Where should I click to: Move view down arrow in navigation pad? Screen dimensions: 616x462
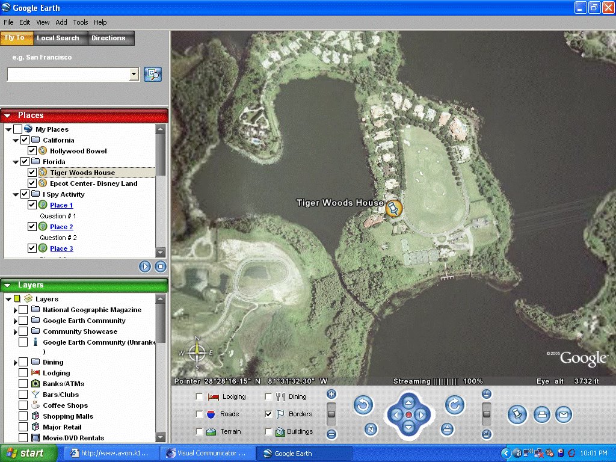pos(408,428)
